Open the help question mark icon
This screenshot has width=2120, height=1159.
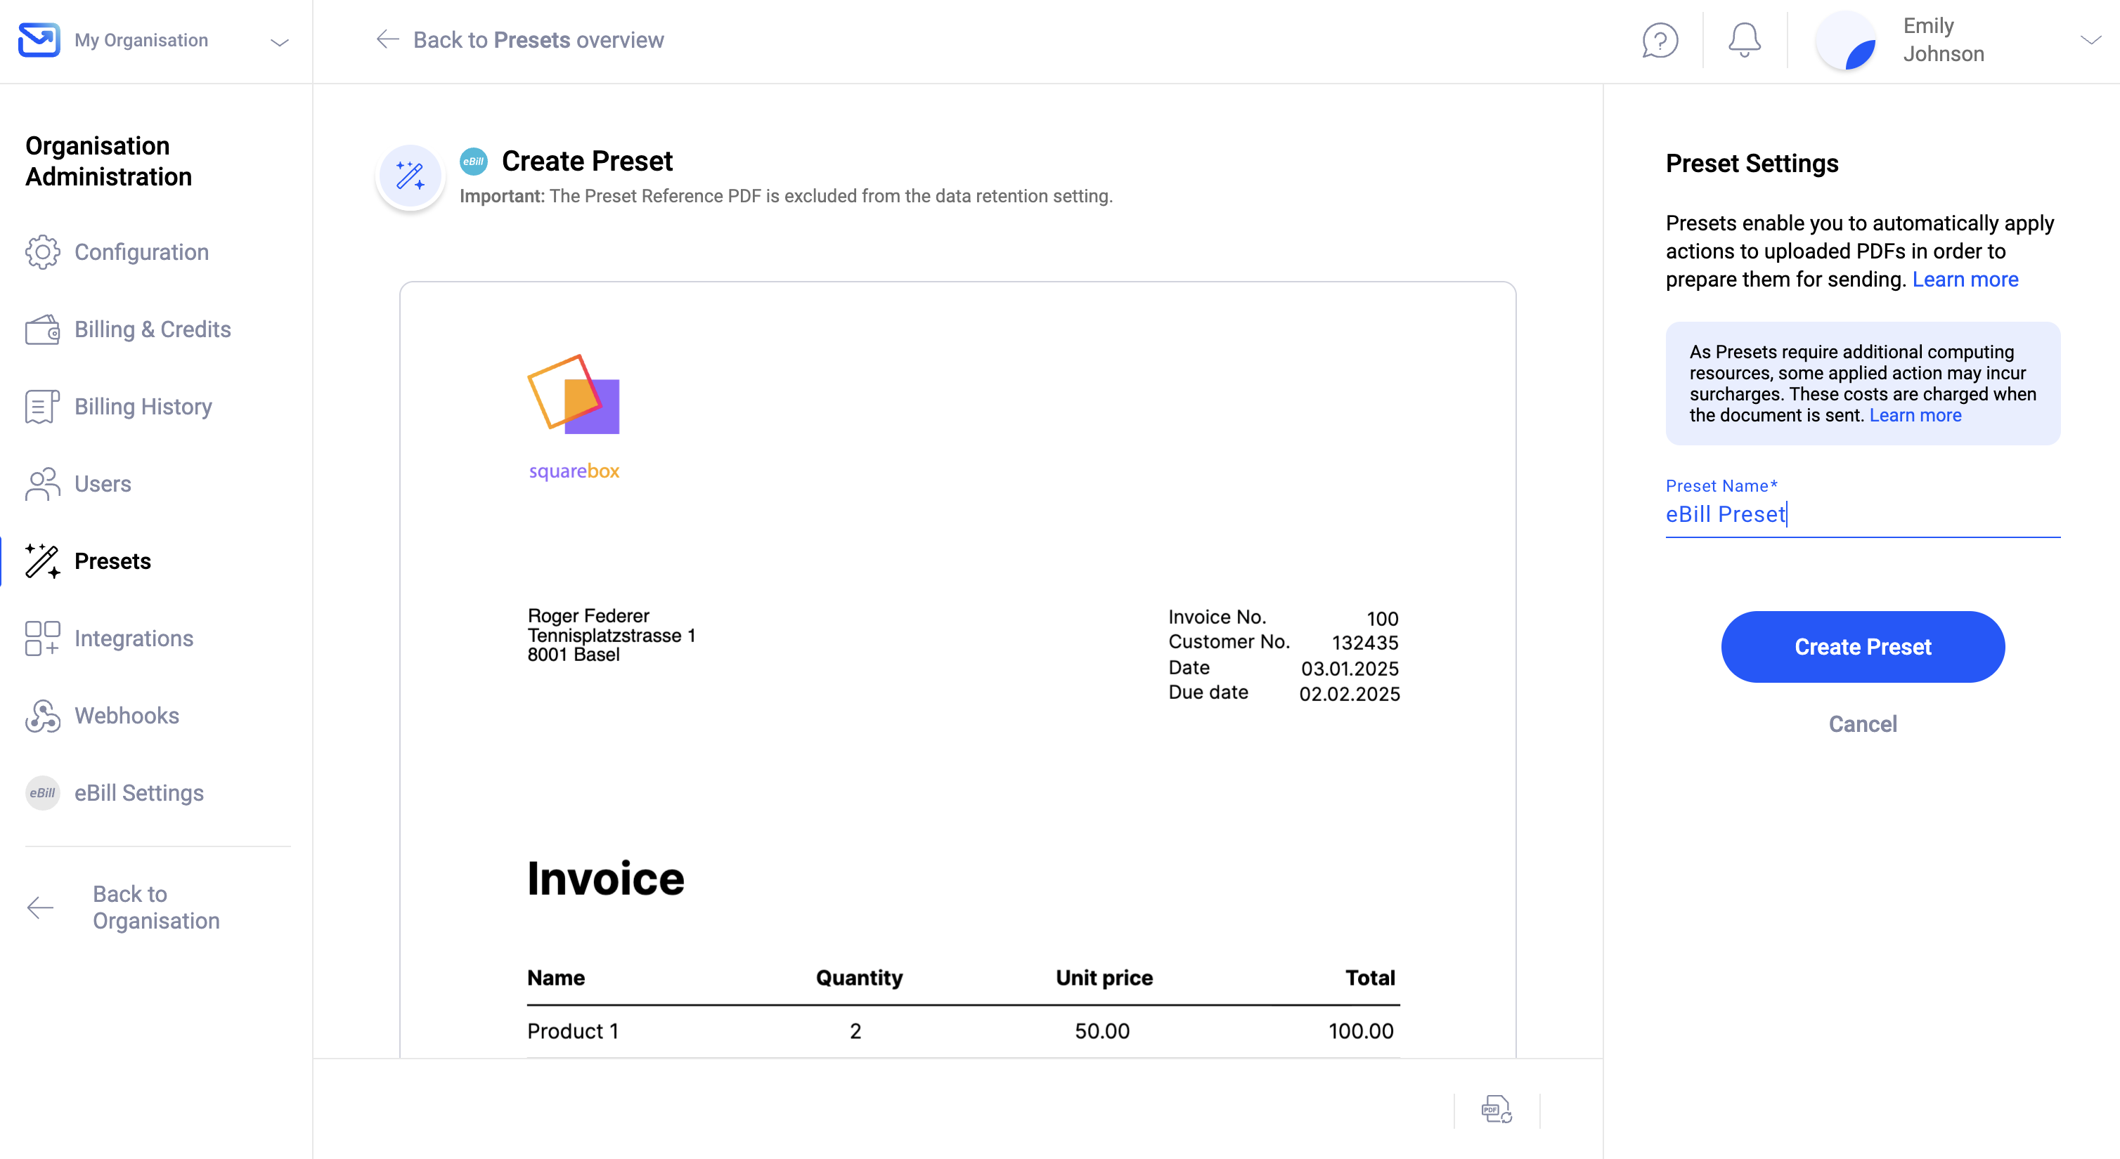point(1660,40)
